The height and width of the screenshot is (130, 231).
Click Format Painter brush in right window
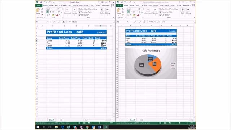click(x=123, y=14)
